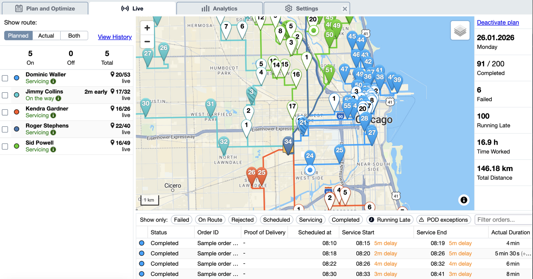Switch route display to Actual
Screen dimensions: 533x279
(x=46, y=36)
